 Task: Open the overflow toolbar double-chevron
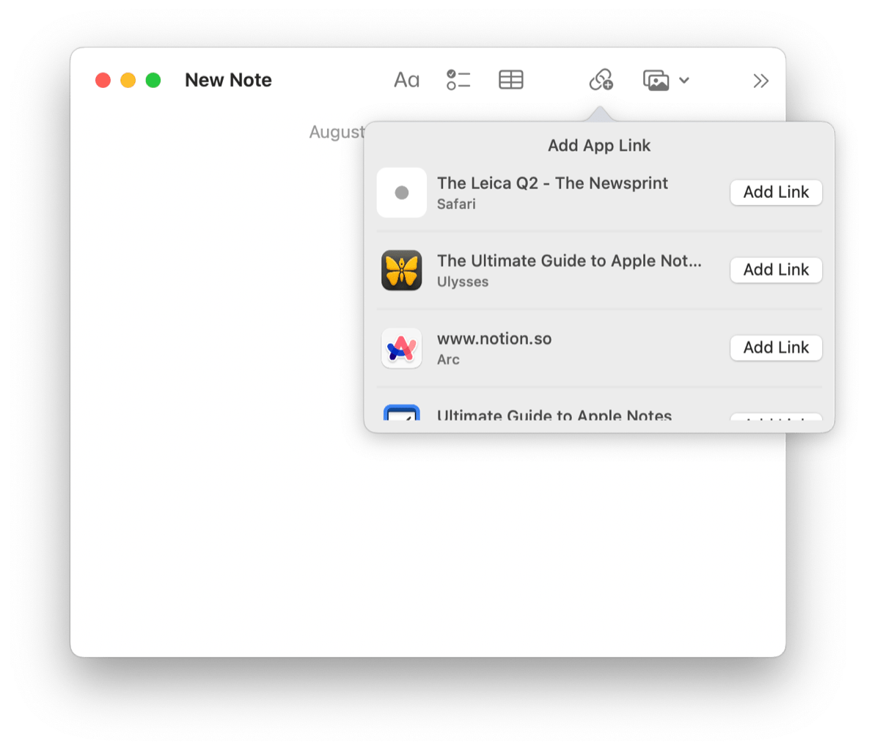pos(760,80)
